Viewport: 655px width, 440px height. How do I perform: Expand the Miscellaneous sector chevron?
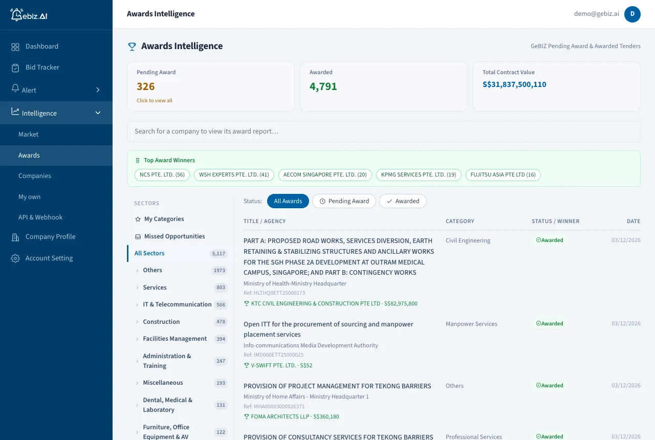pos(137,383)
